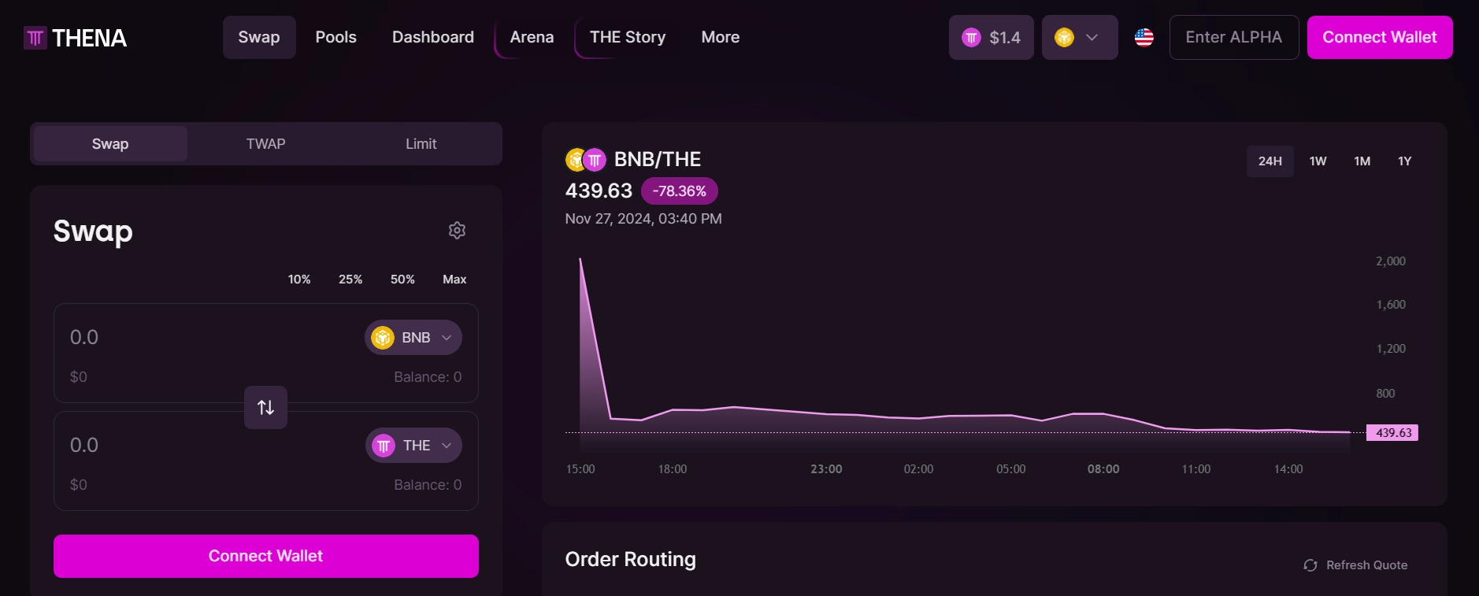Screen dimensions: 1479x596
Task: Click Connect Wallet in the header
Action: (1380, 37)
